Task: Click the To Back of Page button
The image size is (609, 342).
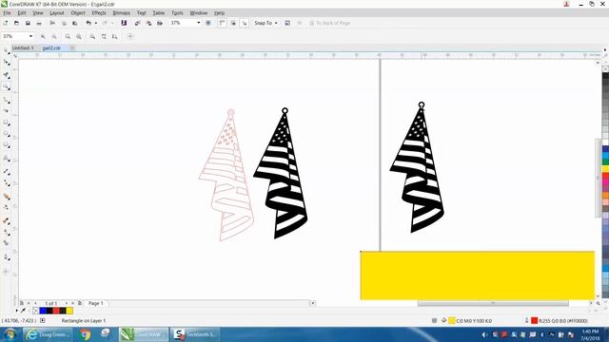Action: [x=330, y=23]
